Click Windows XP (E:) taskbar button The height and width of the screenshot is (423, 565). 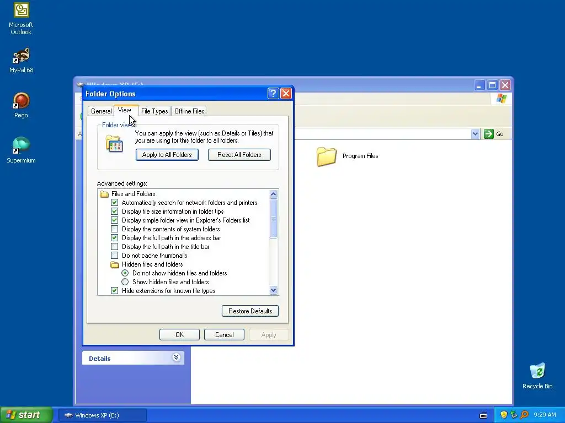[x=103, y=415]
